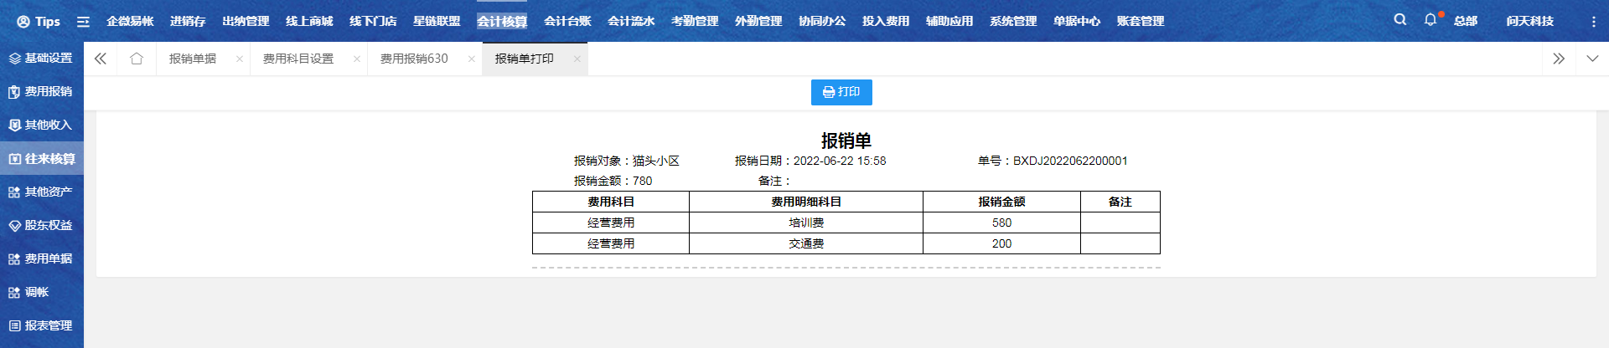Screen dimensions: 1609x348
Task: Expand the tab list dropdown chevron
Action: tap(1592, 59)
